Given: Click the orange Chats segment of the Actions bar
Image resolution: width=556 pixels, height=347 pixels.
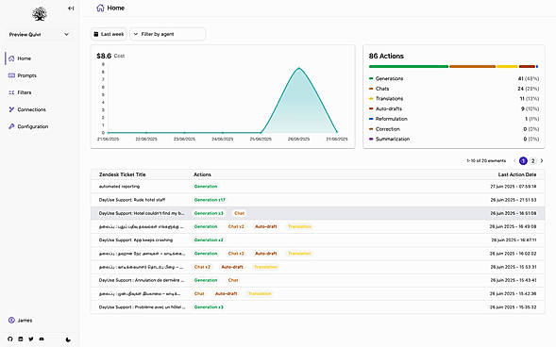Looking at the screenshot, I should tap(472, 66).
